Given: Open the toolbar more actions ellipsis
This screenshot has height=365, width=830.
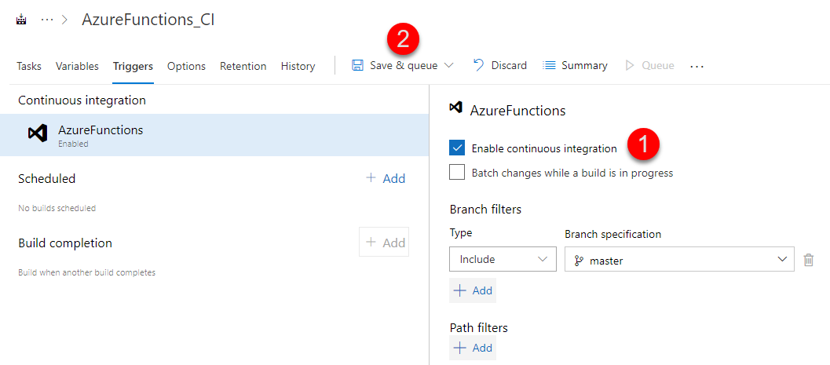Looking at the screenshot, I should coord(697,66).
